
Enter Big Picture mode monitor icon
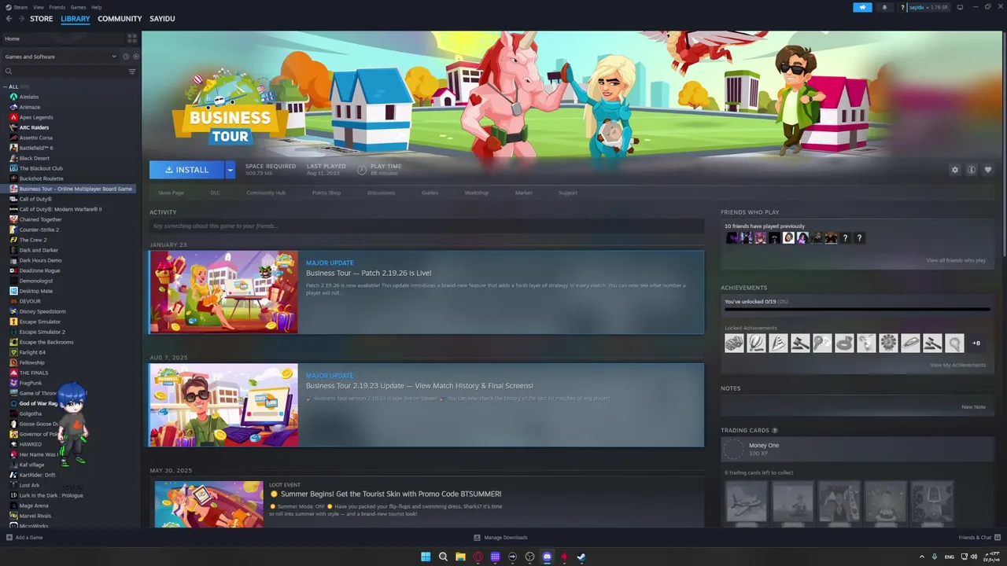[x=959, y=7]
